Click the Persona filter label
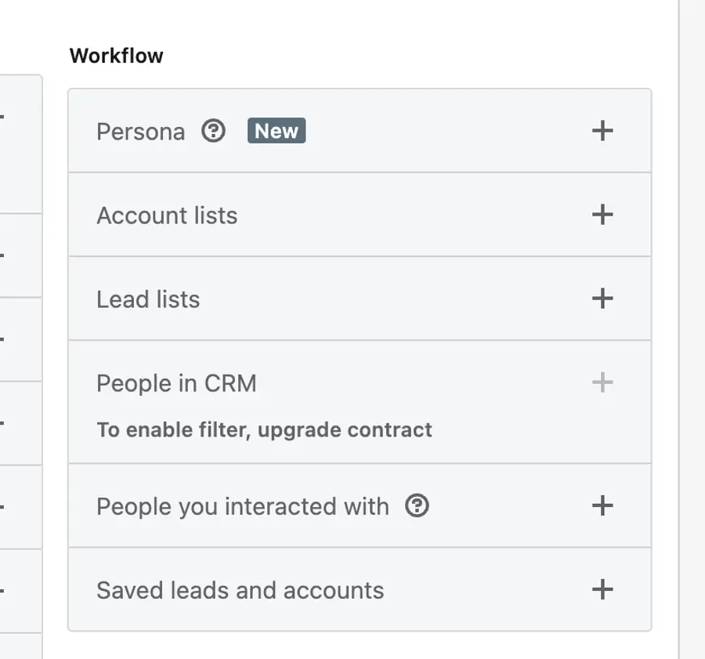 pyautogui.click(x=140, y=132)
